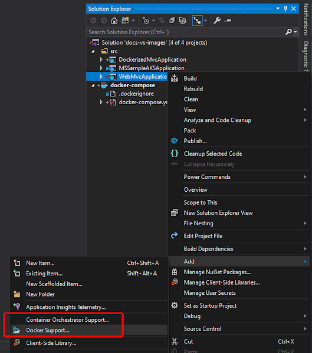Open the Notifications side tab
312x353 pixels.
click(306, 19)
